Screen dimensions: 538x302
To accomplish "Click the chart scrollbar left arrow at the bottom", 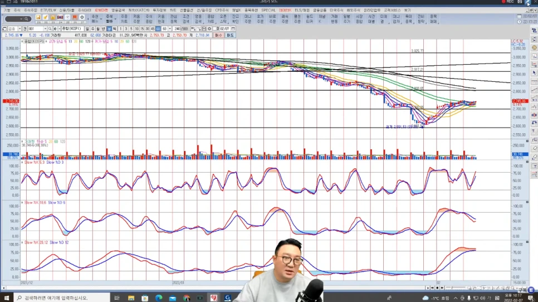I will click(x=4, y=288).
